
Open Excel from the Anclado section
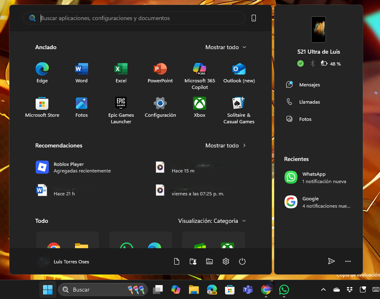tap(121, 69)
